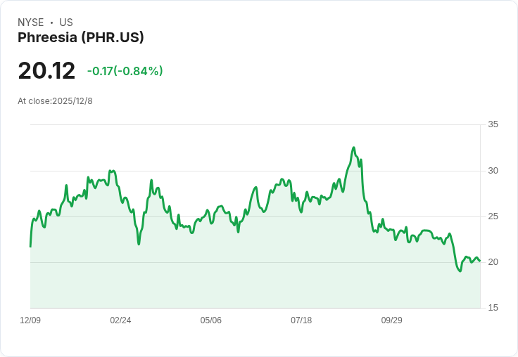
Task: Click the 12/09 date axis label
Action: [x=30, y=320]
